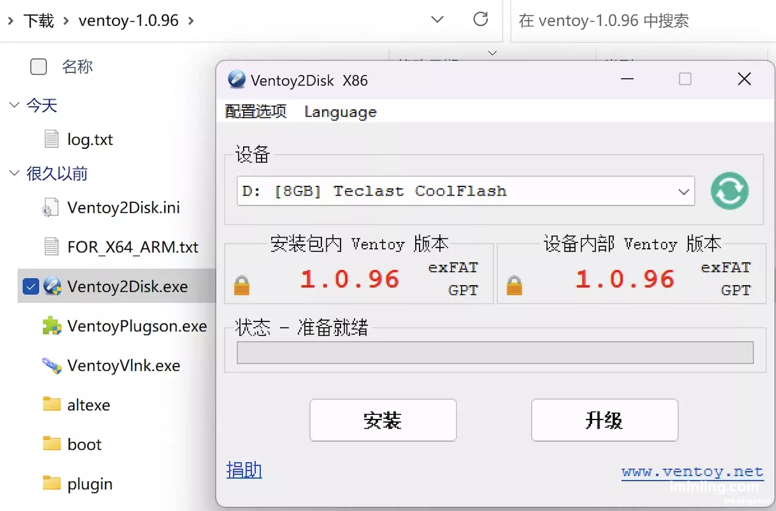Collapse the 很久以前 group chevron
The image size is (776, 511).
14,173
